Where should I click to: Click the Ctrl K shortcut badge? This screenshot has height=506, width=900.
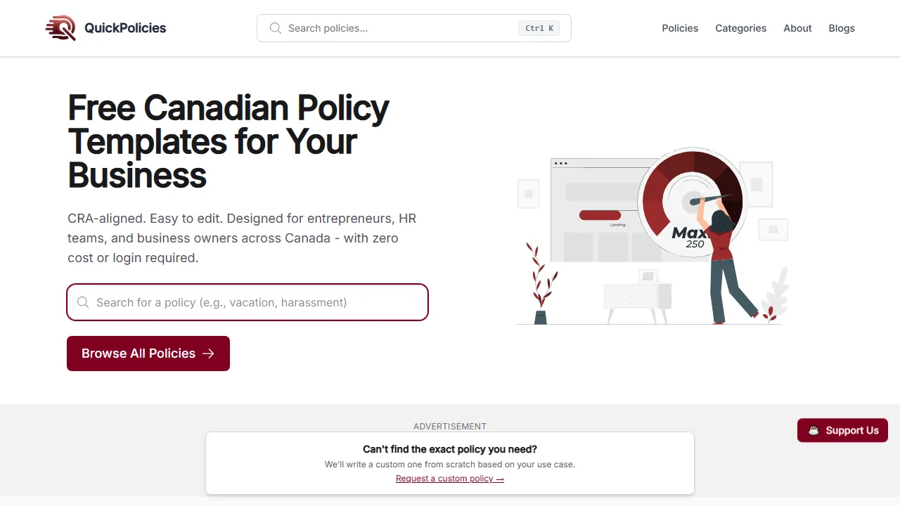click(x=539, y=28)
